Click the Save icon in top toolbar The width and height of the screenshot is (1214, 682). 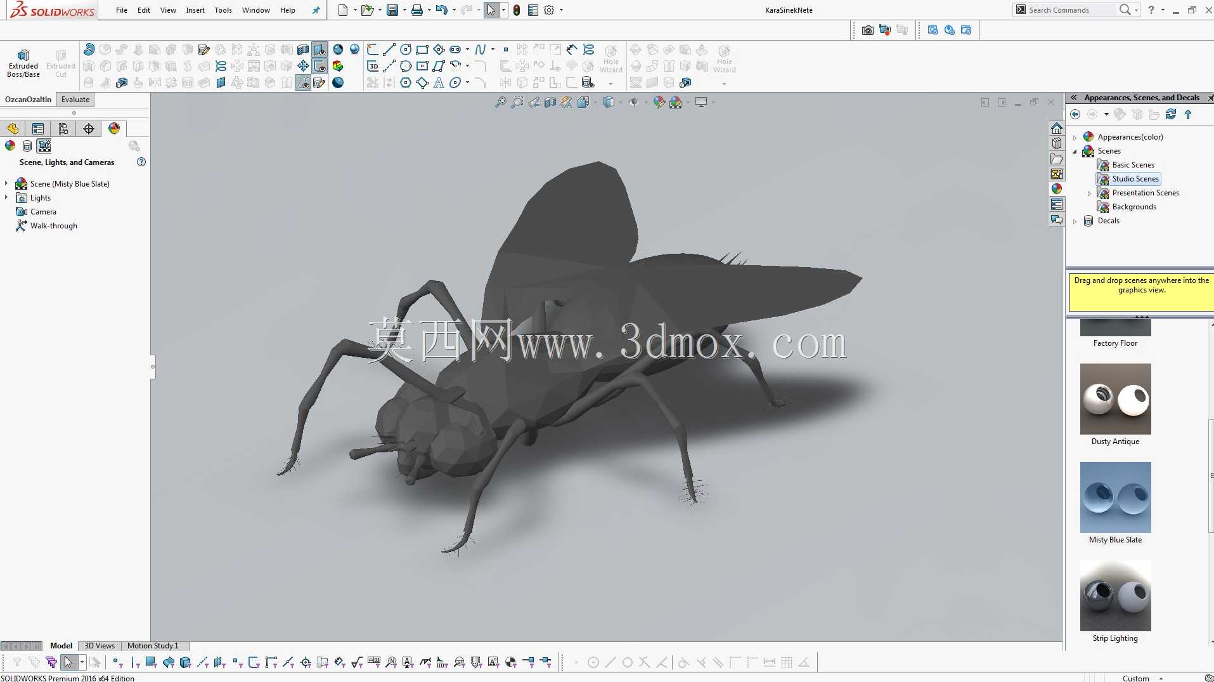(392, 10)
